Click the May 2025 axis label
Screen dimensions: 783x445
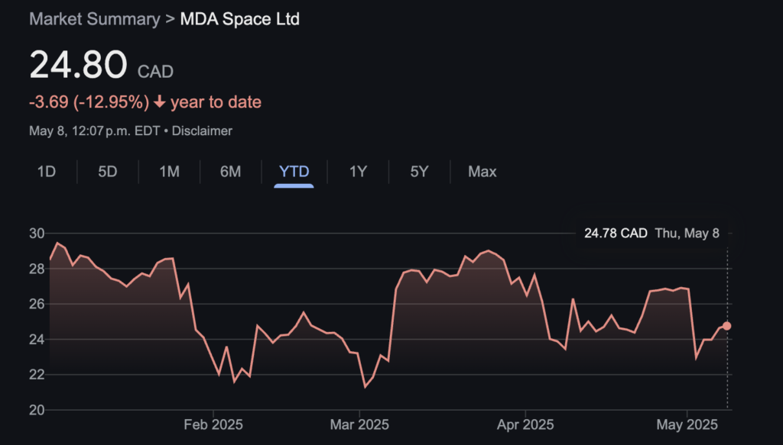687,424
